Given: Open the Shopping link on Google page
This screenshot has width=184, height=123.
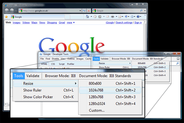Looking at the screenshot, I should coord(52,22).
